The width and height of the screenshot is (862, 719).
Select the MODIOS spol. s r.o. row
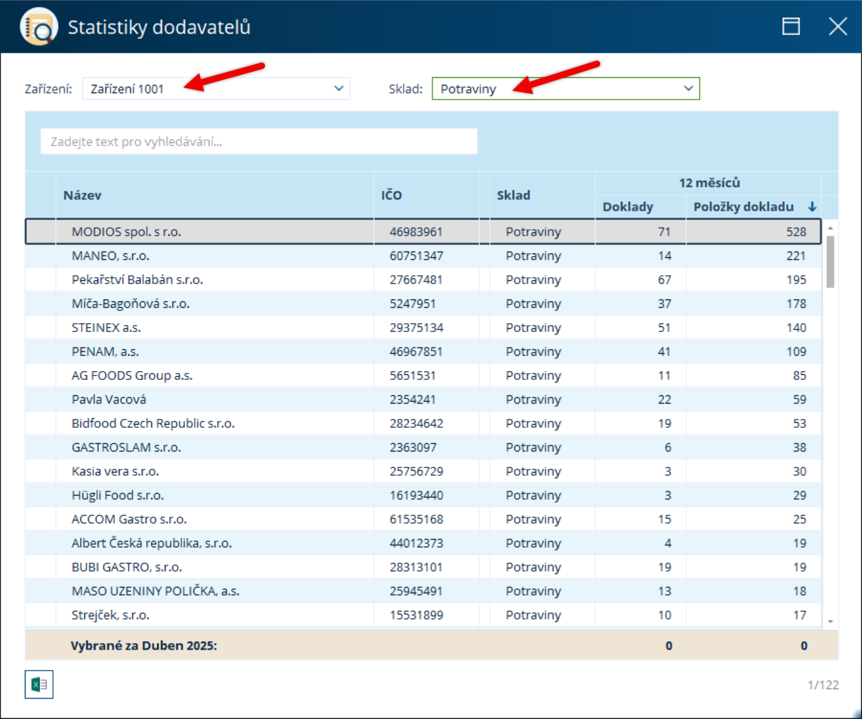[x=423, y=232]
